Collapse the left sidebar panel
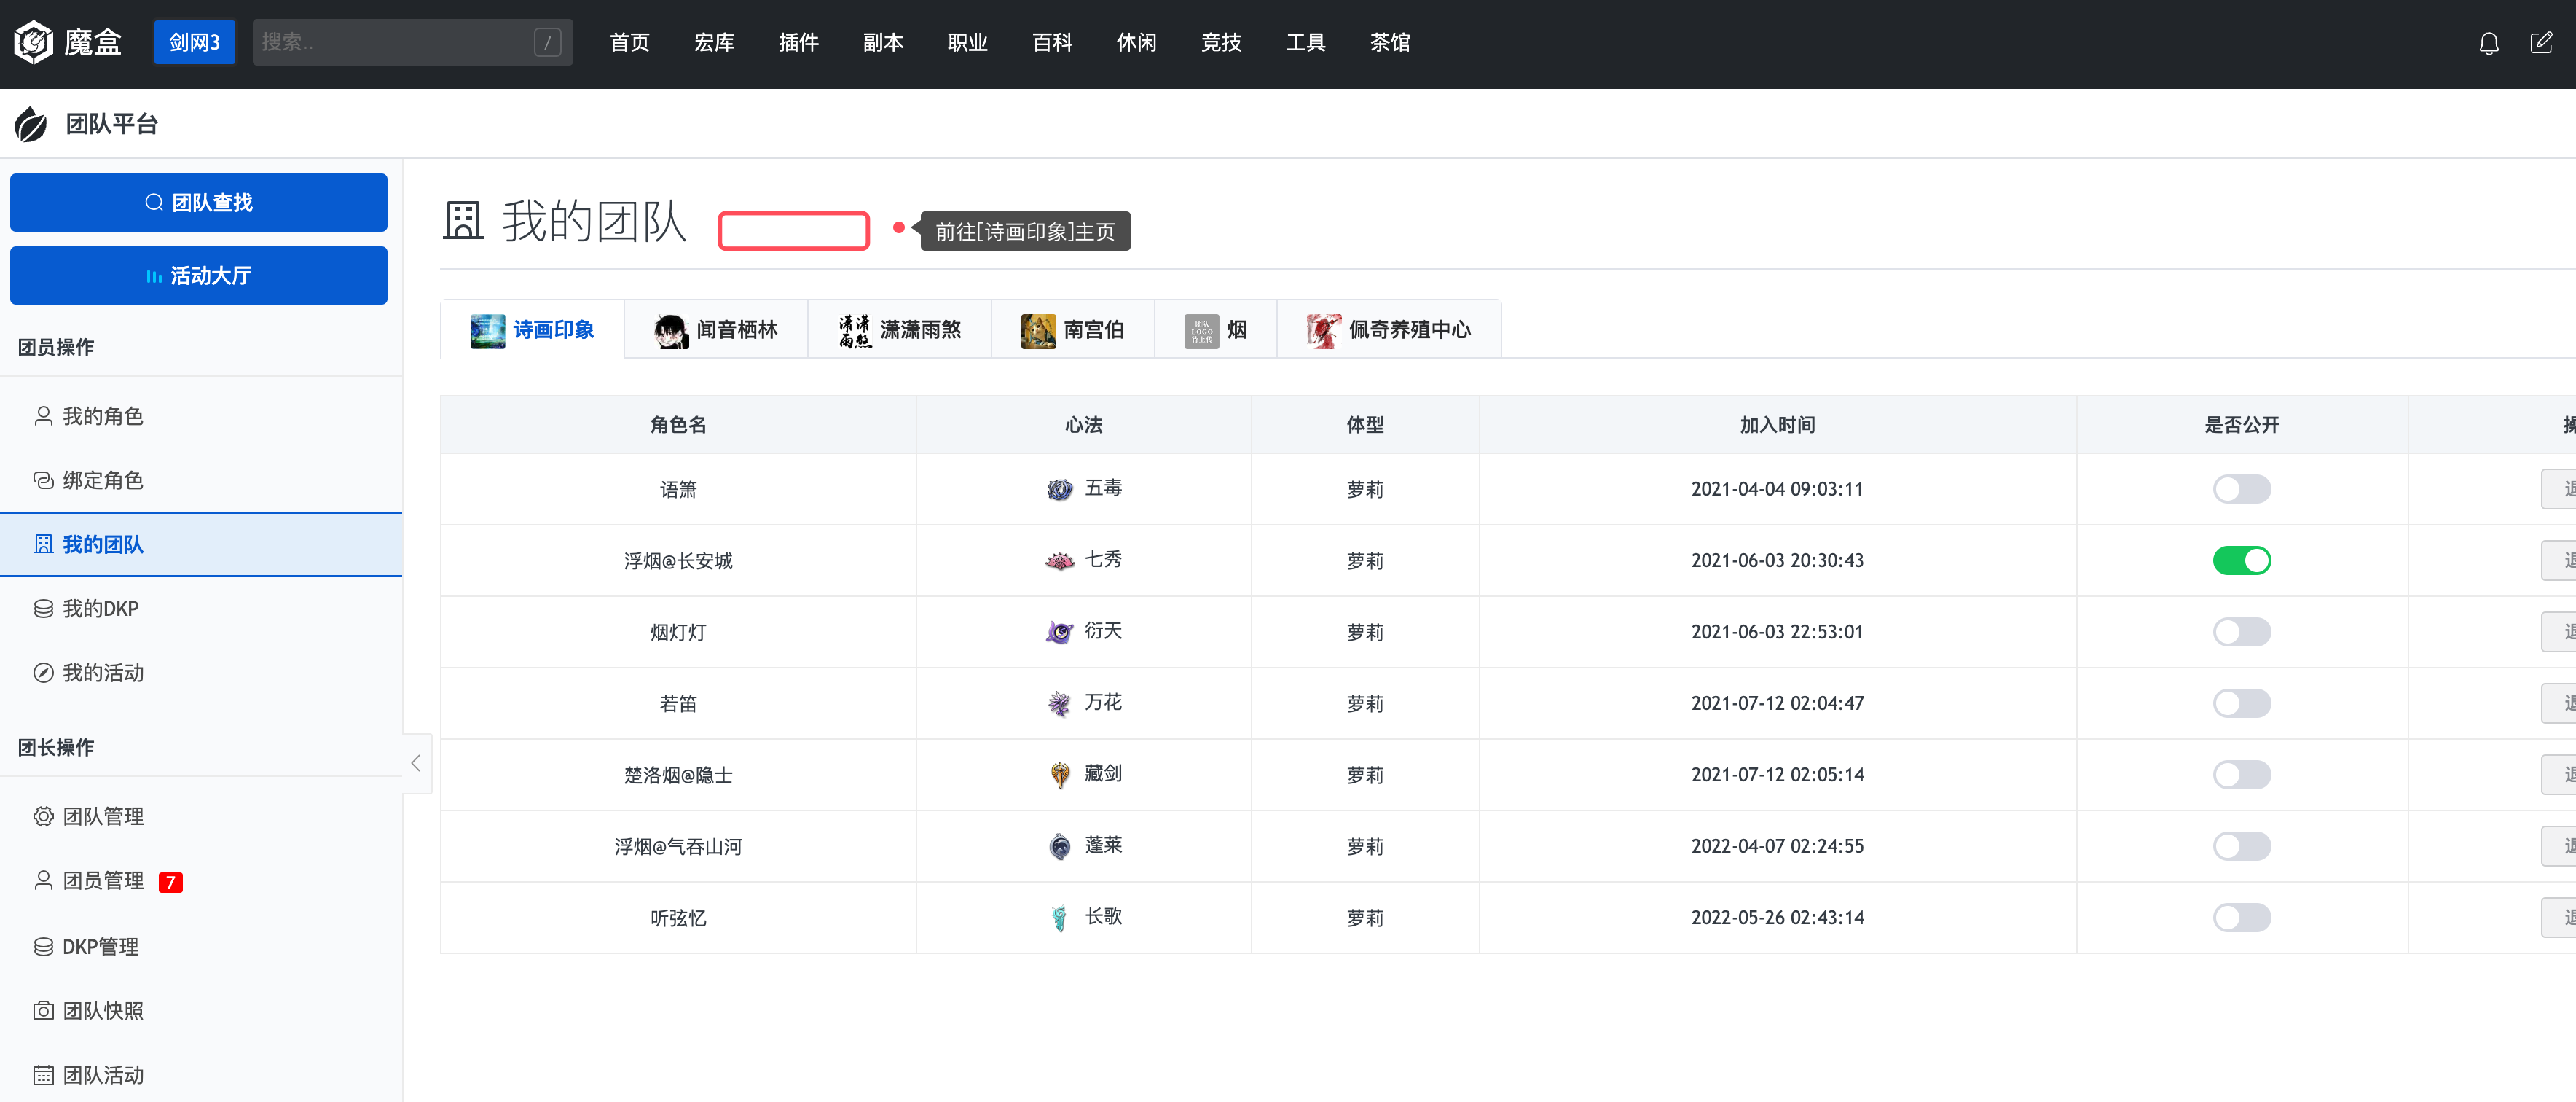The width and height of the screenshot is (2576, 1102). 416,763
